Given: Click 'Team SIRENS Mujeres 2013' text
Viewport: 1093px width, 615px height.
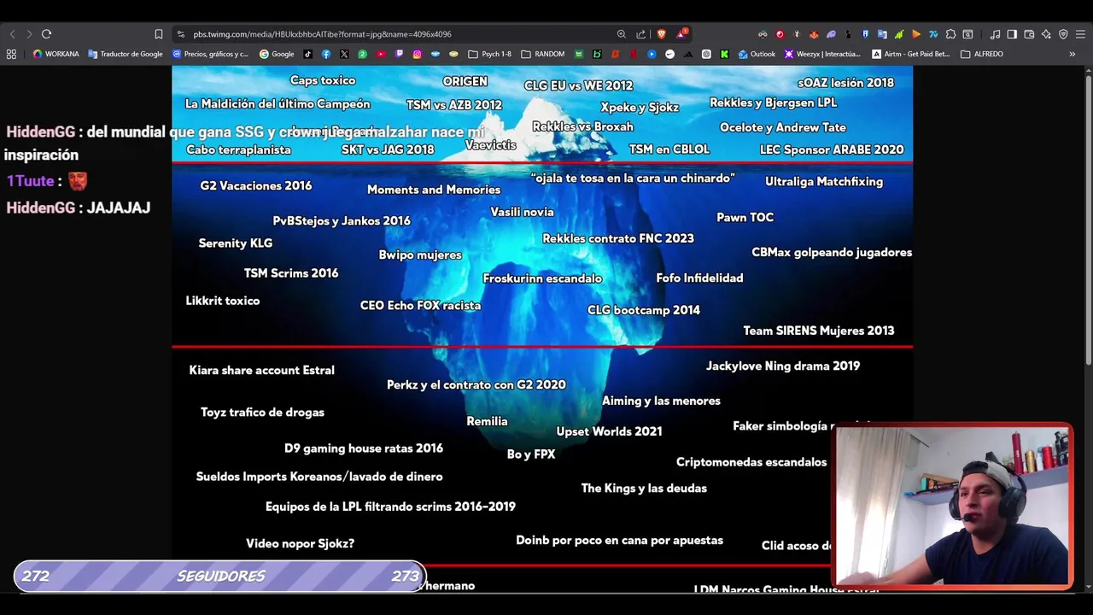Looking at the screenshot, I should point(819,331).
